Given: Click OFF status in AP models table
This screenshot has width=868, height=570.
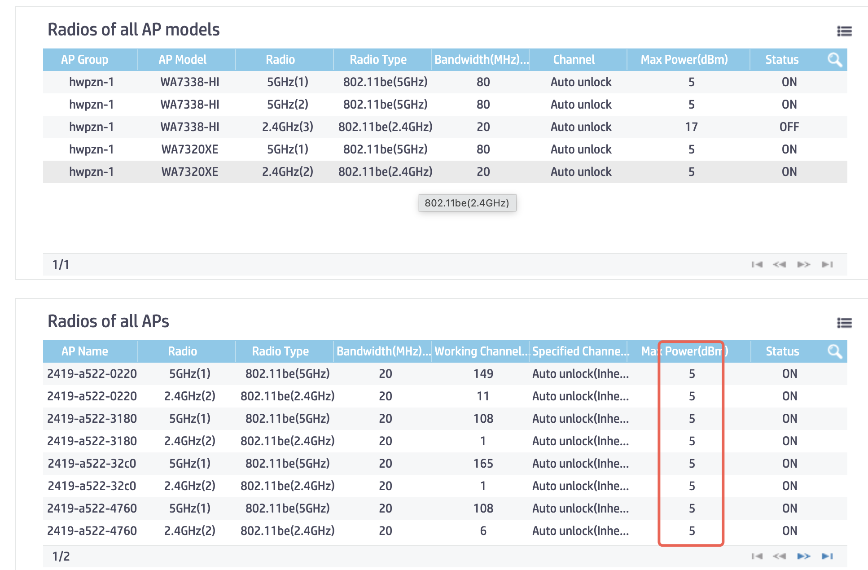Looking at the screenshot, I should (x=789, y=127).
